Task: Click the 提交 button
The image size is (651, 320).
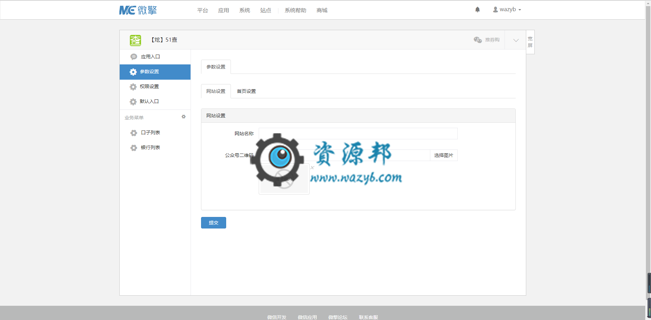Action: [214, 223]
